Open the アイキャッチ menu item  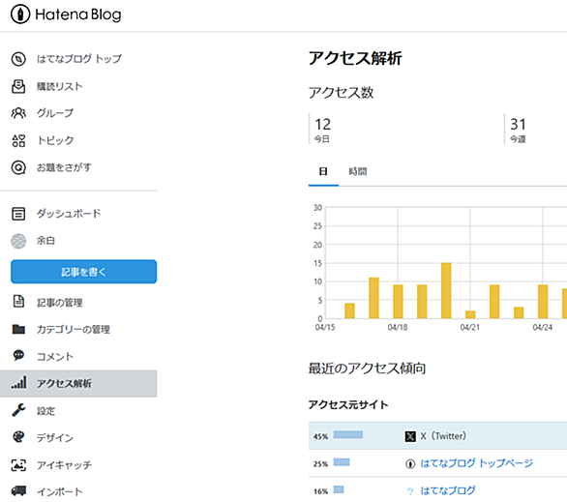coord(64,465)
